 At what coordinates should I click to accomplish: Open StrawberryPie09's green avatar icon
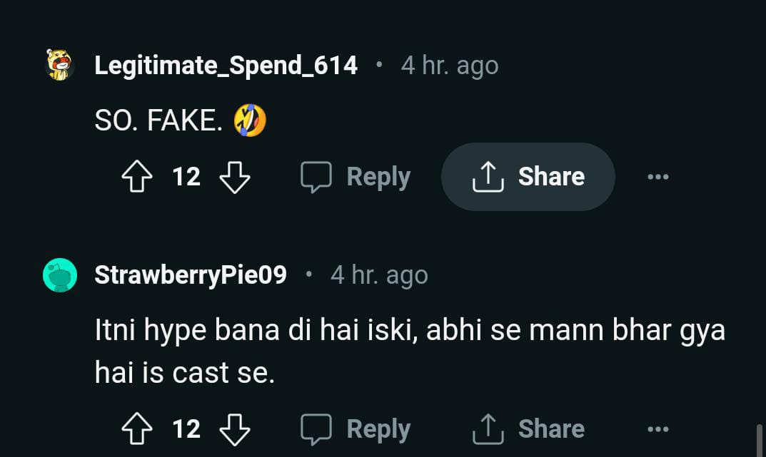tap(60, 275)
